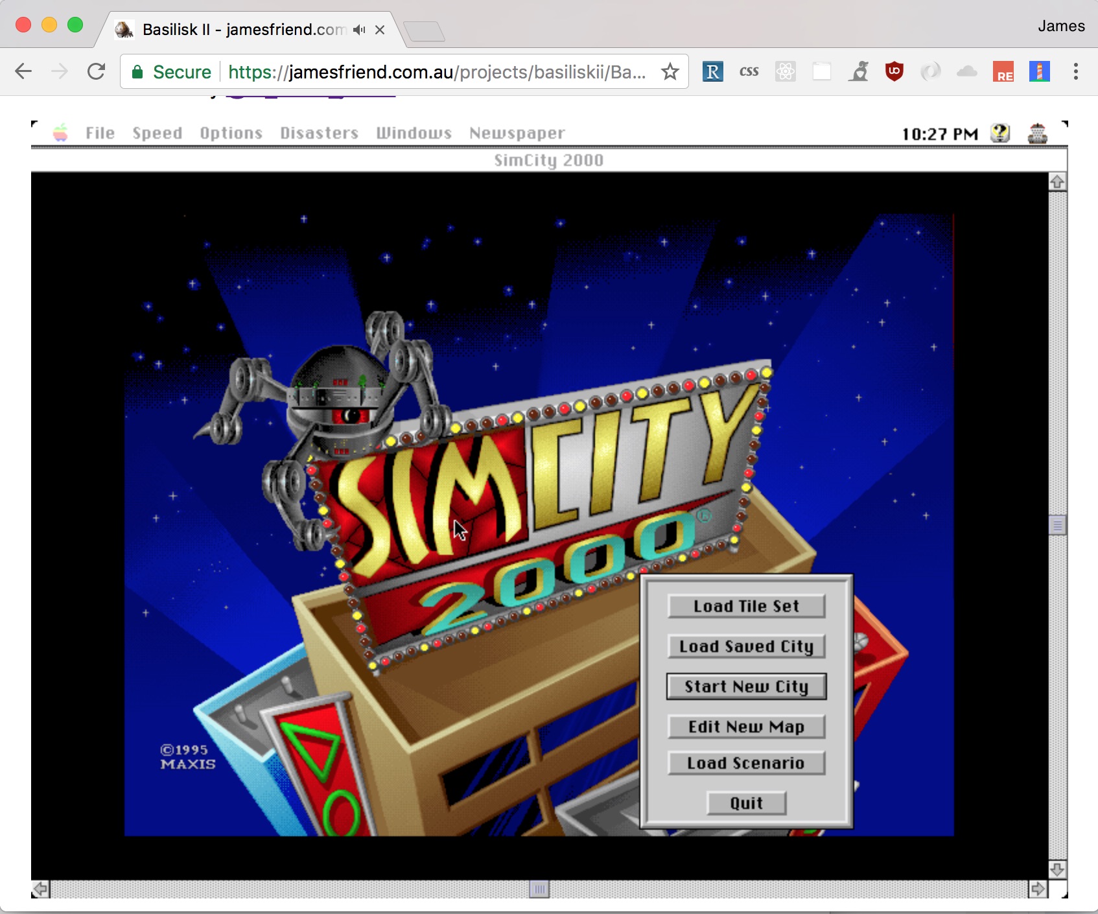Click the balloon help icon in emulated menu bar

tap(1000, 133)
